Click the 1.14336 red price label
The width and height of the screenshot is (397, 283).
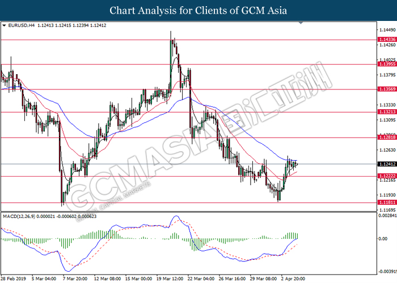click(x=387, y=40)
